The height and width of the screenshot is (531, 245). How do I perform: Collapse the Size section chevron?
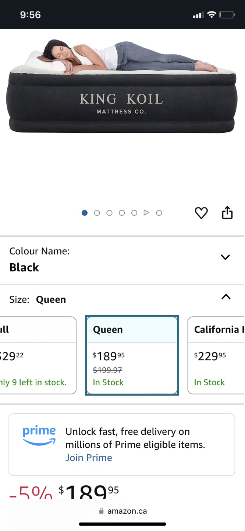tap(226, 296)
